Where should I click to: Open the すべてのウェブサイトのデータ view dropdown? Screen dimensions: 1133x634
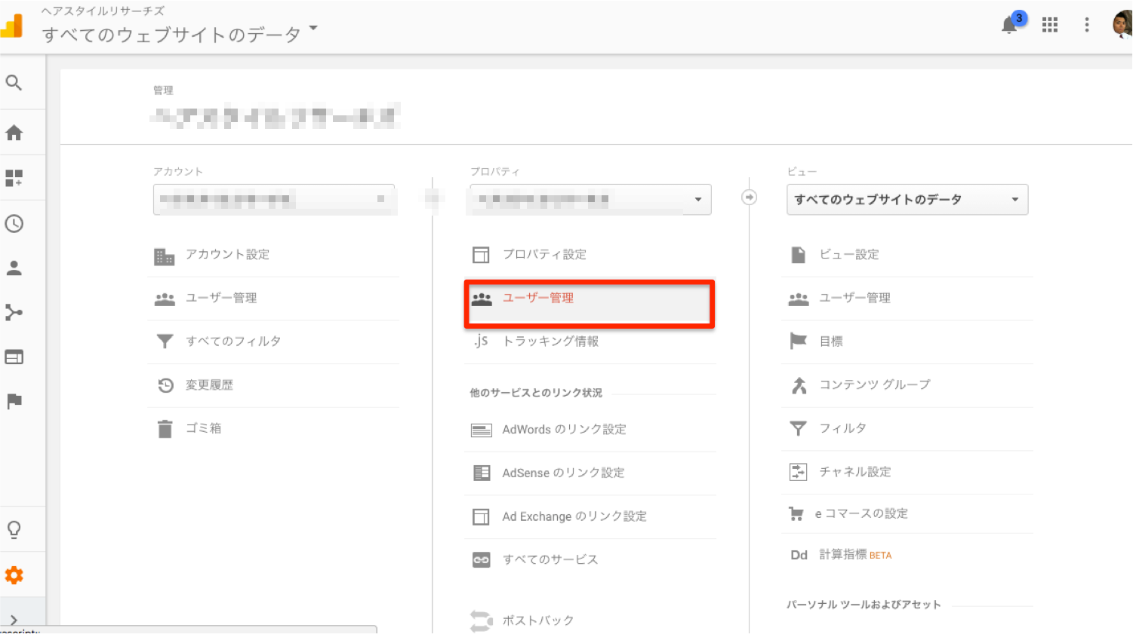(907, 200)
